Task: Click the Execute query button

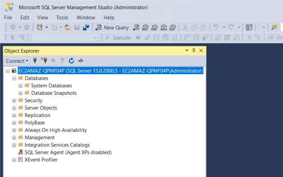Action: pyautogui.click(x=118, y=38)
